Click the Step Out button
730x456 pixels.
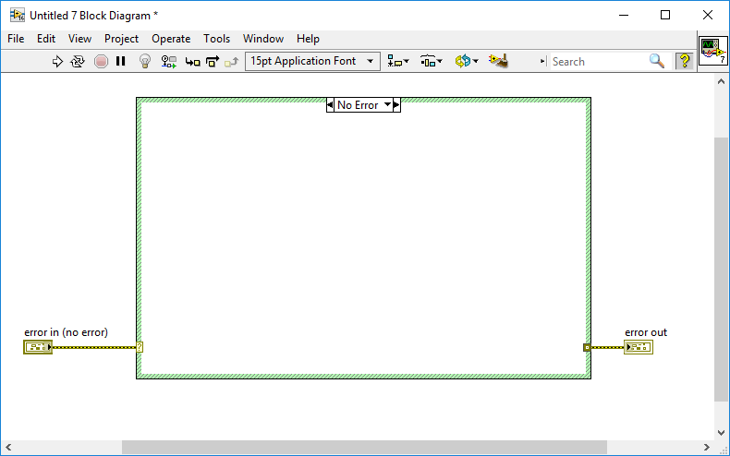pyautogui.click(x=231, y=62)
